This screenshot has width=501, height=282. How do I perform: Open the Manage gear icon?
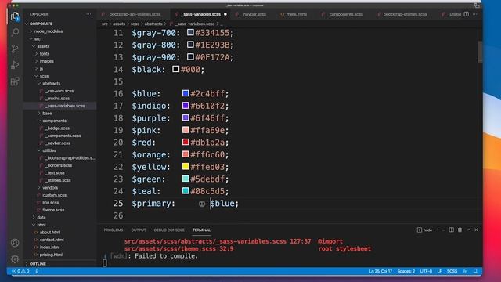tap(15, 259)
